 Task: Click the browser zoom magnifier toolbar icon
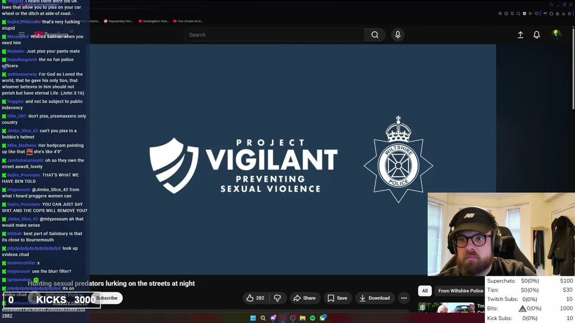500,13
